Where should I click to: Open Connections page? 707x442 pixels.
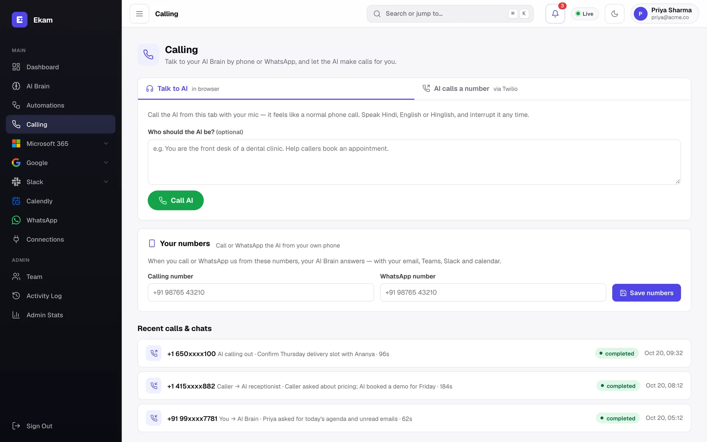(60, 239)
